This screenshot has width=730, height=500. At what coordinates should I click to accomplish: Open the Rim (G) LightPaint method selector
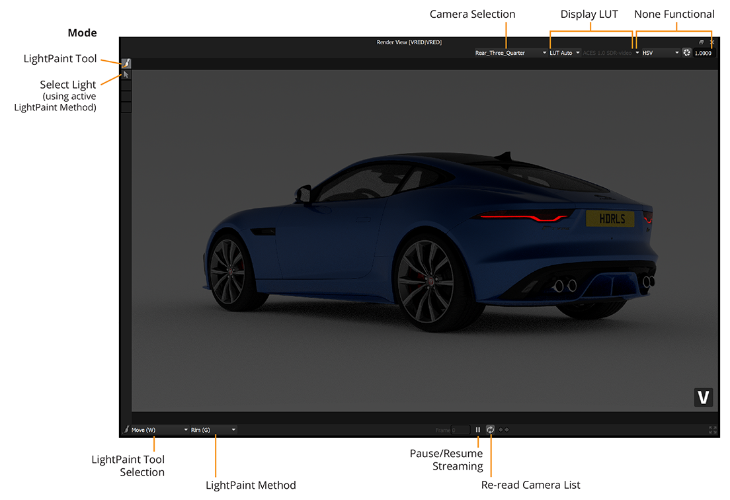tap(212, 429)
